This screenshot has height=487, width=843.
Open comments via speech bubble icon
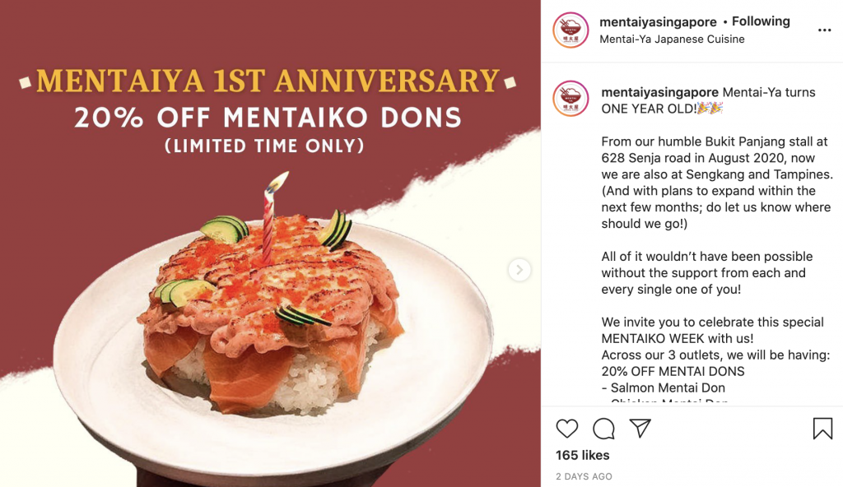pos(603,429)
